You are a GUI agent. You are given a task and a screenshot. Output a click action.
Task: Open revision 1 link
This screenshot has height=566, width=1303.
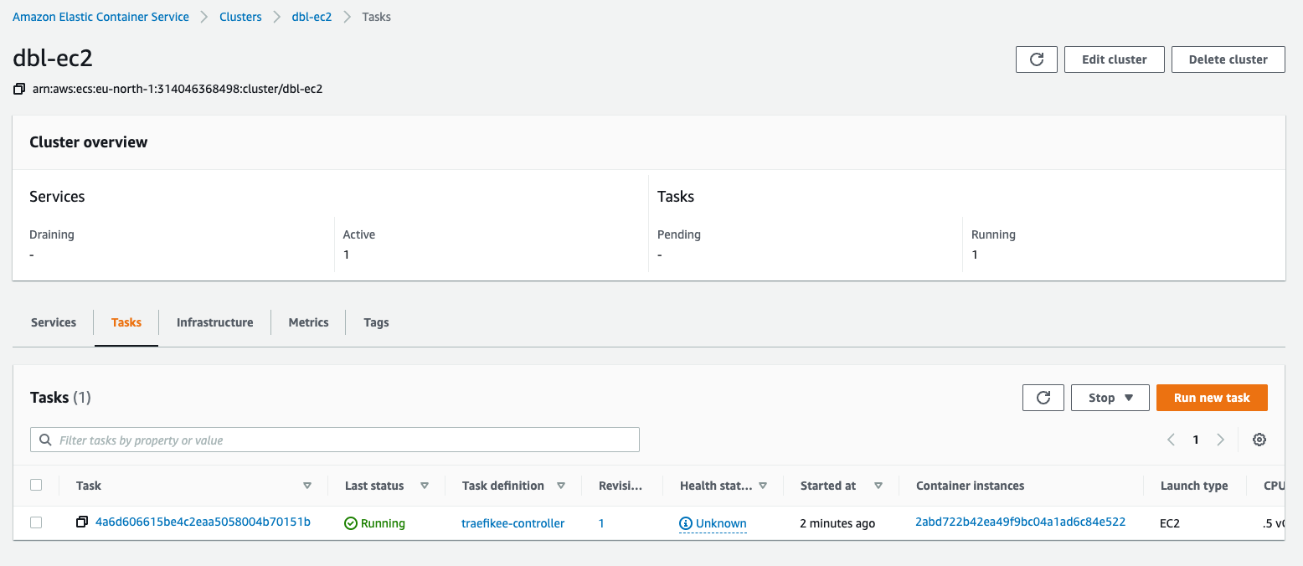click(x=601, y=523)
